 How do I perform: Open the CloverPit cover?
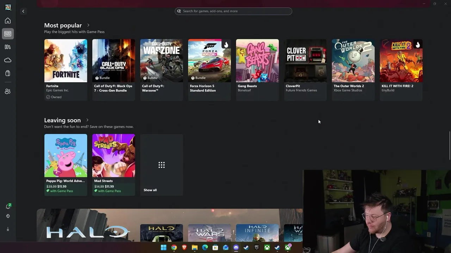click(x=305, y=60)
